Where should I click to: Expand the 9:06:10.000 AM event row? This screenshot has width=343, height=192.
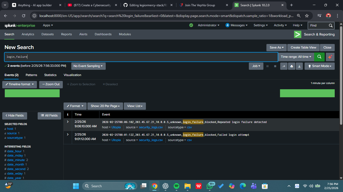[68, 122]
